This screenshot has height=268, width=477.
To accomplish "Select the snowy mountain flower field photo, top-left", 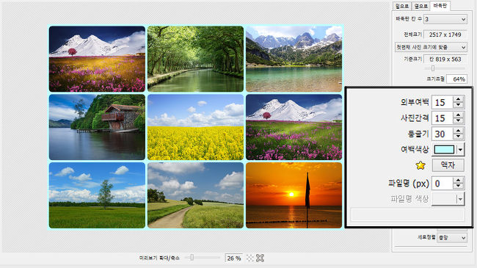I will coord(97,59).
